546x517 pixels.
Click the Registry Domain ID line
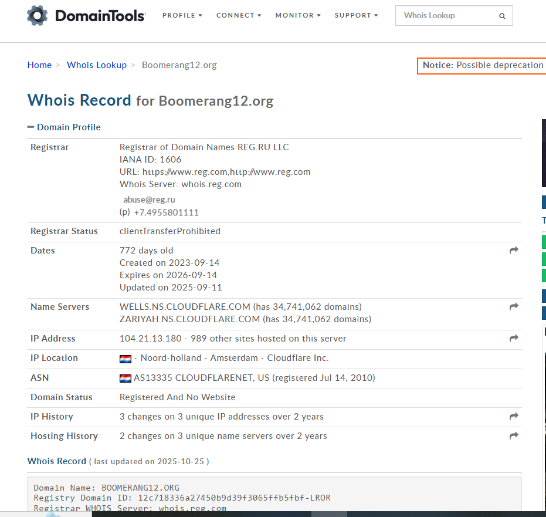tap(182, 498)
